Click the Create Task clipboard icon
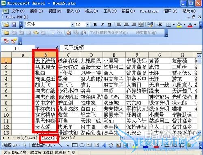Screen dimensions: 203x155 tap(69, 33)
